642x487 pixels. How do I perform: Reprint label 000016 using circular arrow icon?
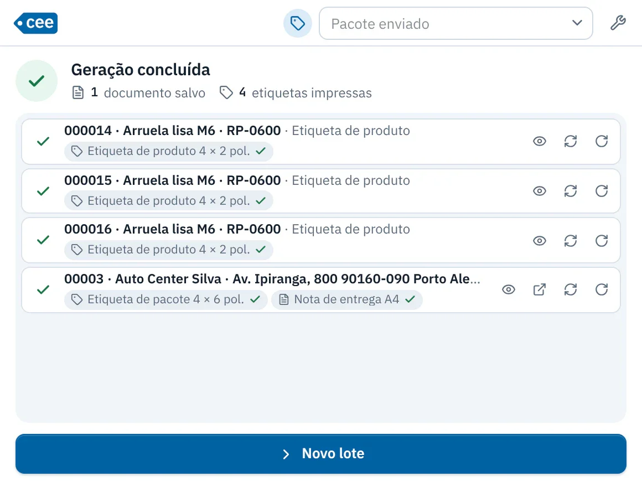[x=602, y=241]
